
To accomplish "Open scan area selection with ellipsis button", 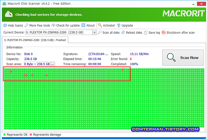I will click(x=52, y=64).
